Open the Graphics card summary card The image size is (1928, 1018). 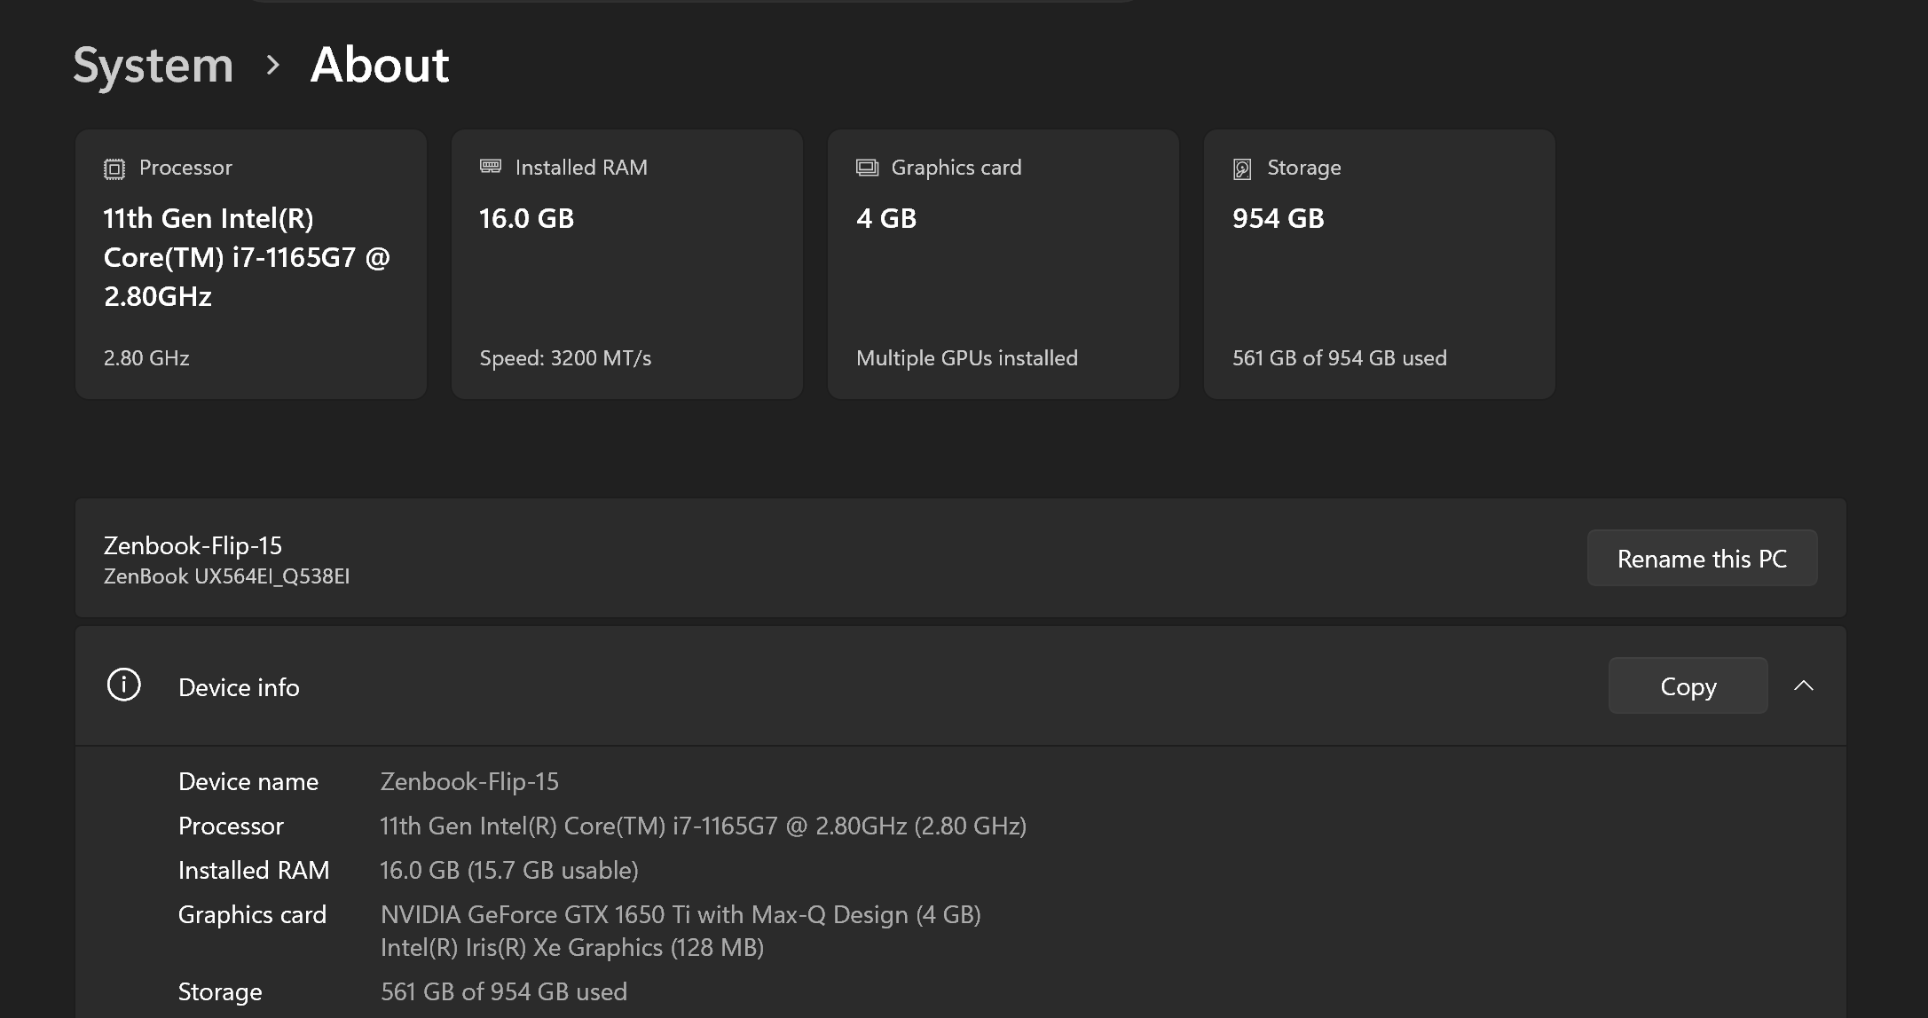coord(1003,264)
